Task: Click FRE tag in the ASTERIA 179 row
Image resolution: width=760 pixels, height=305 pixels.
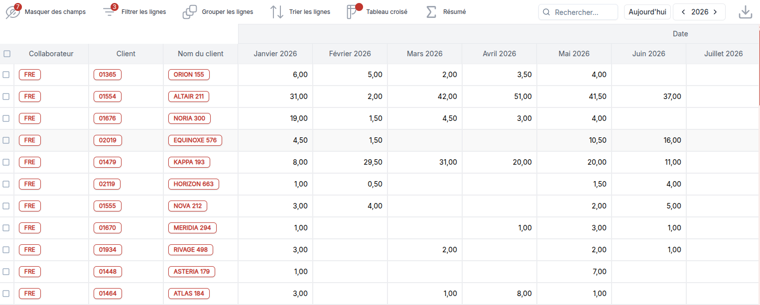Action: (x=30, y=272)
